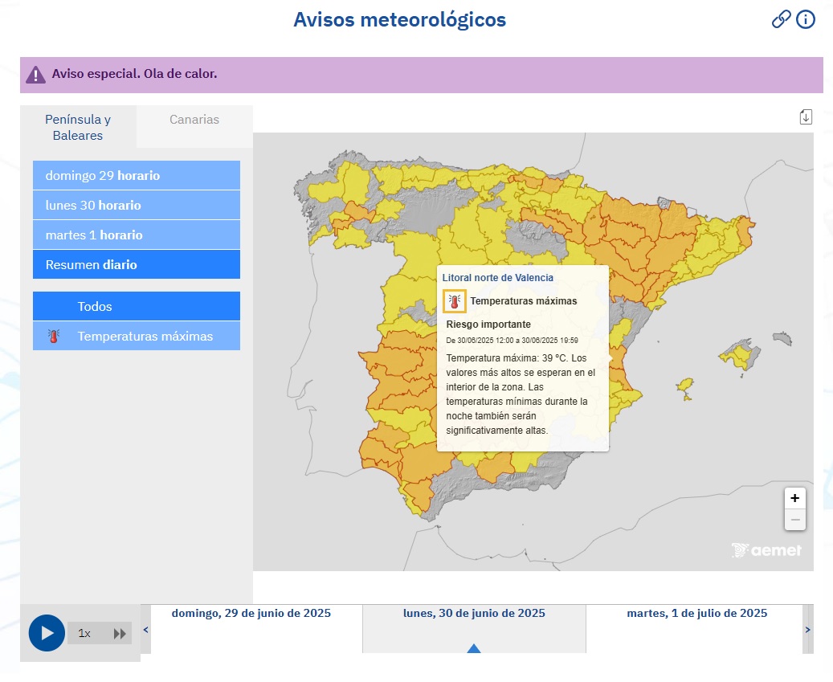Click the thermometer icon in the popup
Image resolution: width=833 pixels, height=682 pixels.
tap(455, 301)
